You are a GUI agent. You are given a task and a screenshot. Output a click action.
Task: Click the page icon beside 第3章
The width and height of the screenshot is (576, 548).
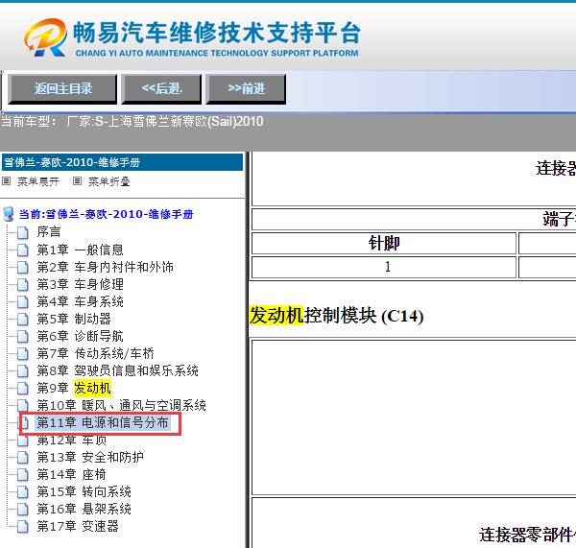coord(23,284)
